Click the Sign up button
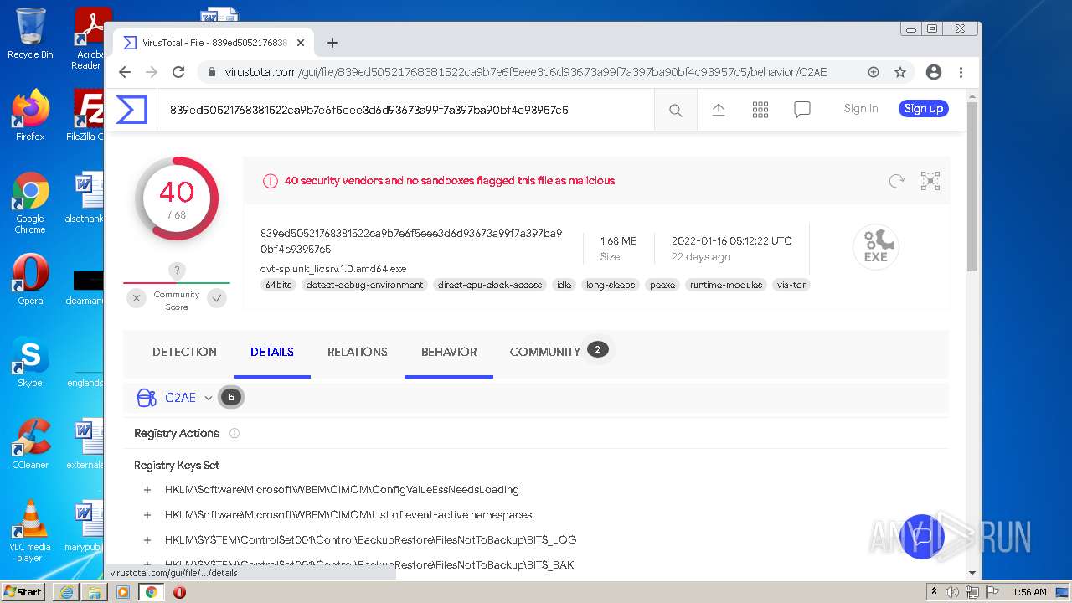1072x603 pixels. [924, 109]
